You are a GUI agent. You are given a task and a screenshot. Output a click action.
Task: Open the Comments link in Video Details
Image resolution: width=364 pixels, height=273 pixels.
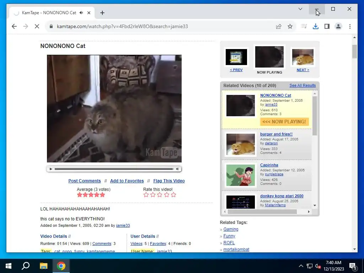click(102, 243)
